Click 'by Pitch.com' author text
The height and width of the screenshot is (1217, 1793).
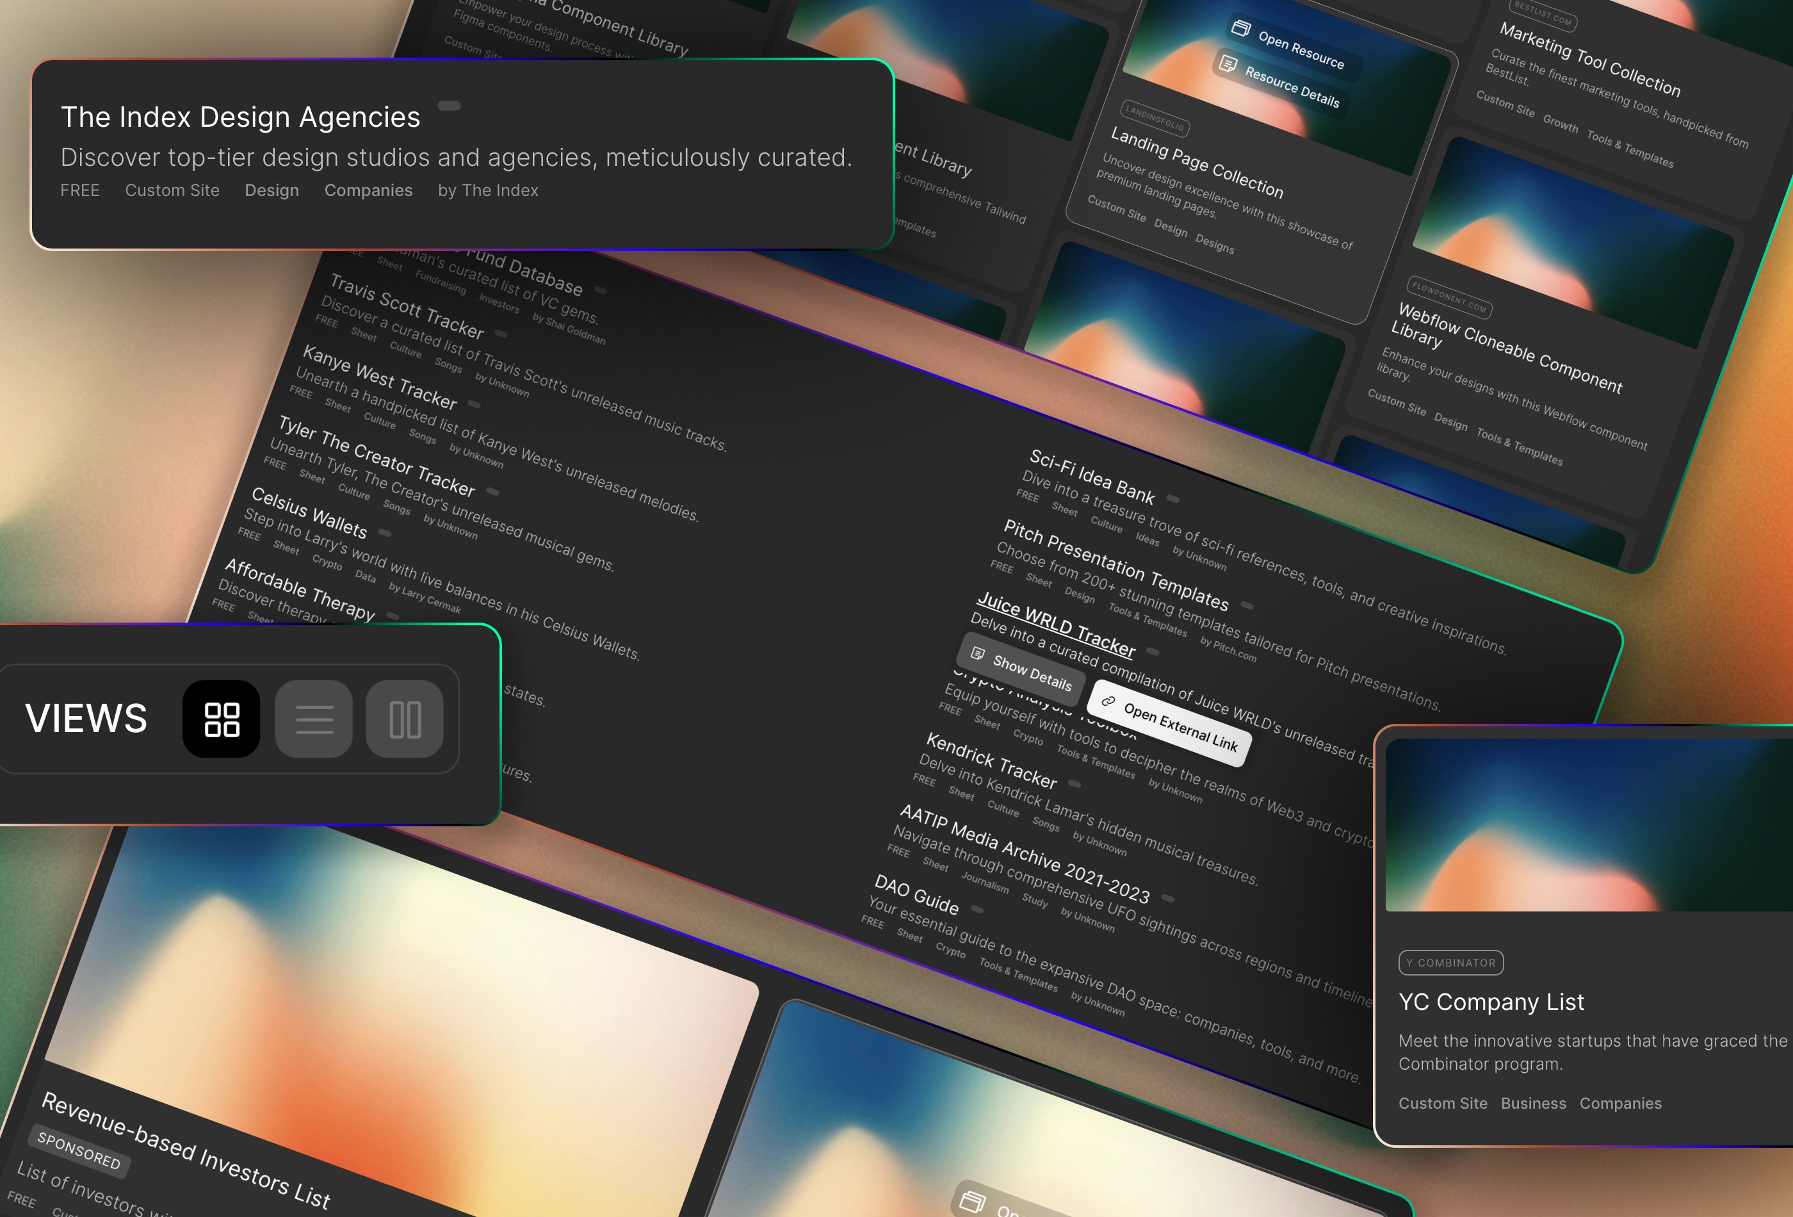pyautogui.click(x=1228, y=649)
